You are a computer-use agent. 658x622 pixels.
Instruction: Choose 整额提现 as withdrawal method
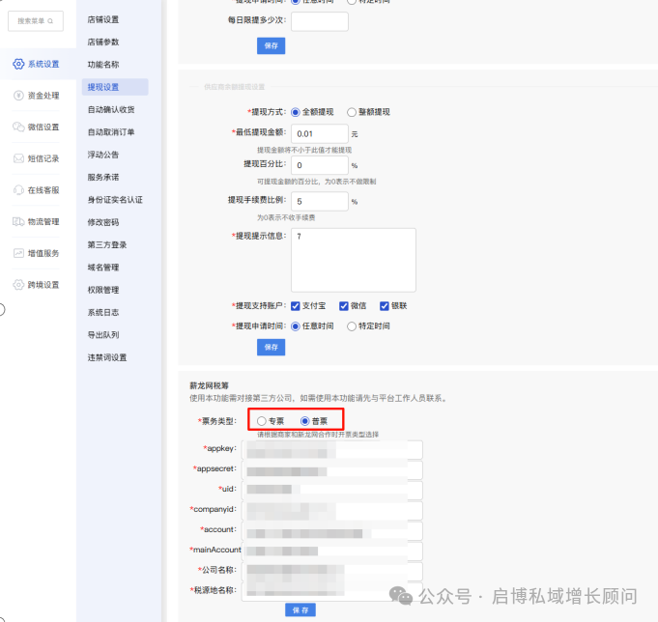tap(352, 112)
